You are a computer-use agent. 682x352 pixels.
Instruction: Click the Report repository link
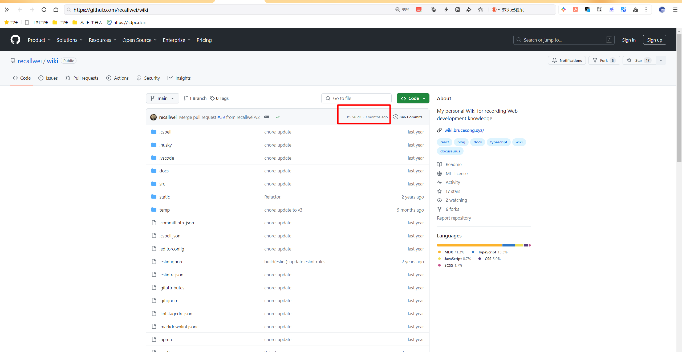pos(454,218)
